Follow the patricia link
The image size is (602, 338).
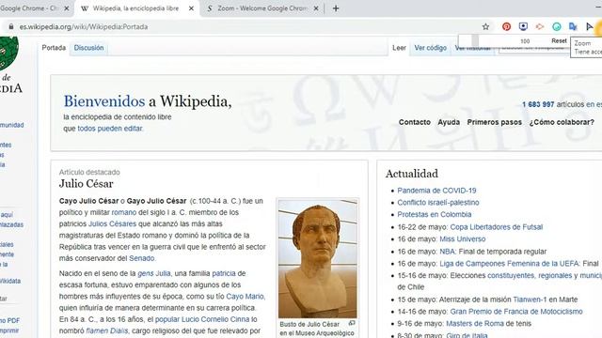[224, 273]
